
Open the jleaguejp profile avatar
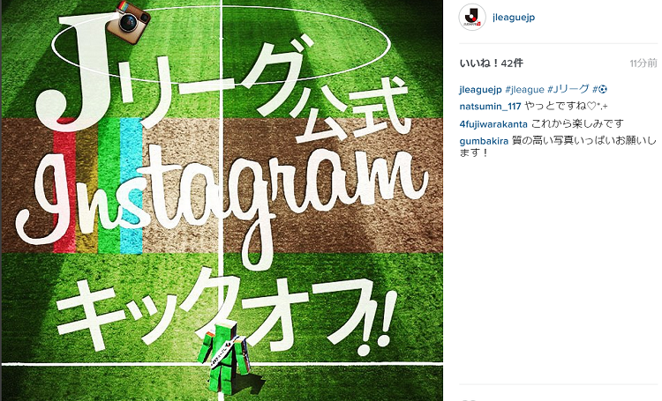pos(472,18)
